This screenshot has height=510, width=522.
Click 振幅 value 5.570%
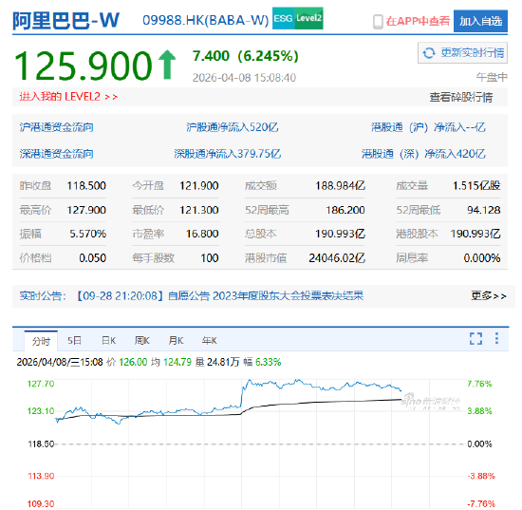[88, 234]
